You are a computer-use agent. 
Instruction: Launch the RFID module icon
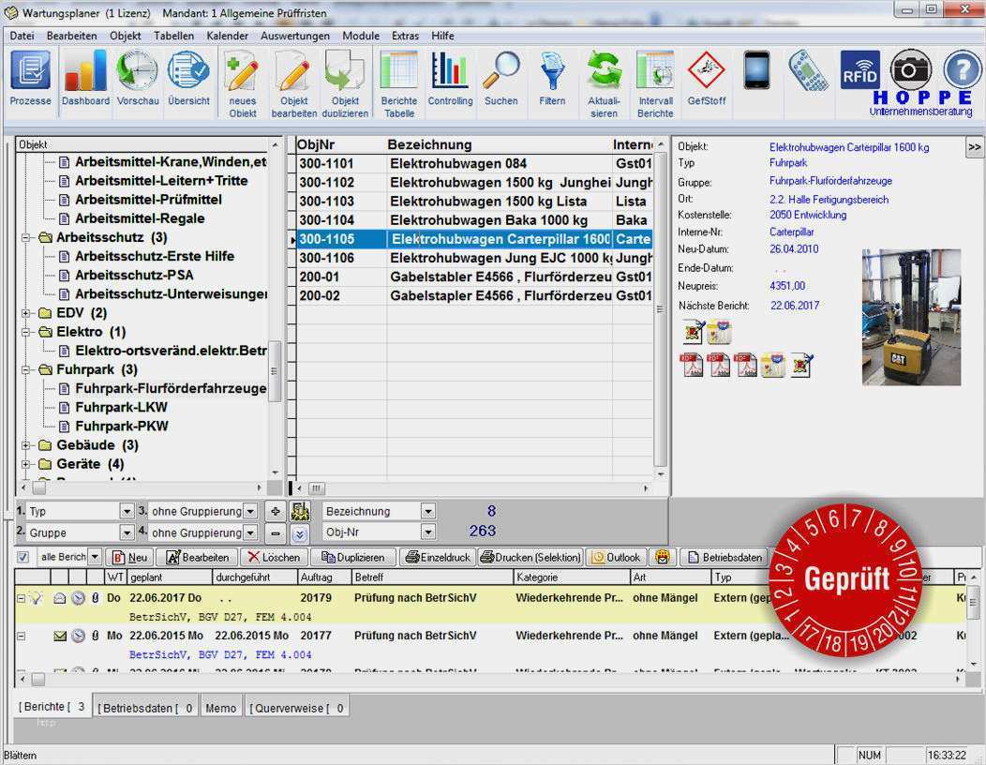pyautogui.click(x=859, y=71)
